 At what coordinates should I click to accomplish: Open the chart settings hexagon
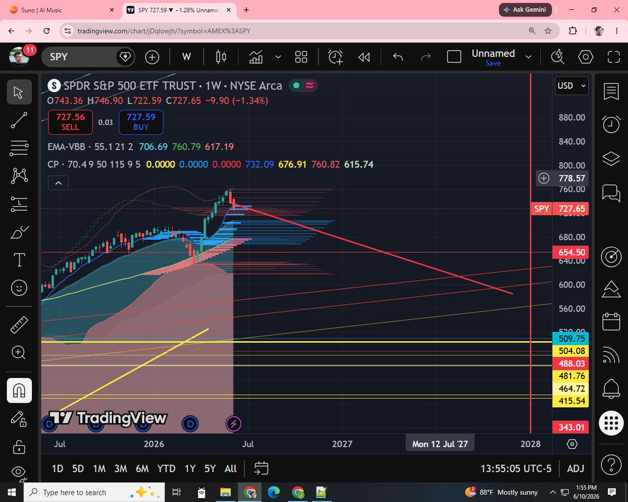tap(586, 57)
